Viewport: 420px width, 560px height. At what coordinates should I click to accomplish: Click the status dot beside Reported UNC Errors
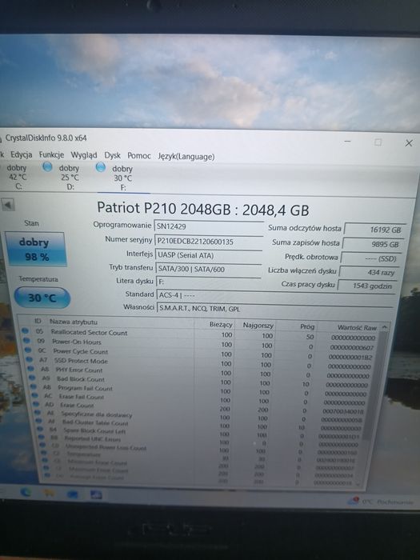[x=42, y=437]
